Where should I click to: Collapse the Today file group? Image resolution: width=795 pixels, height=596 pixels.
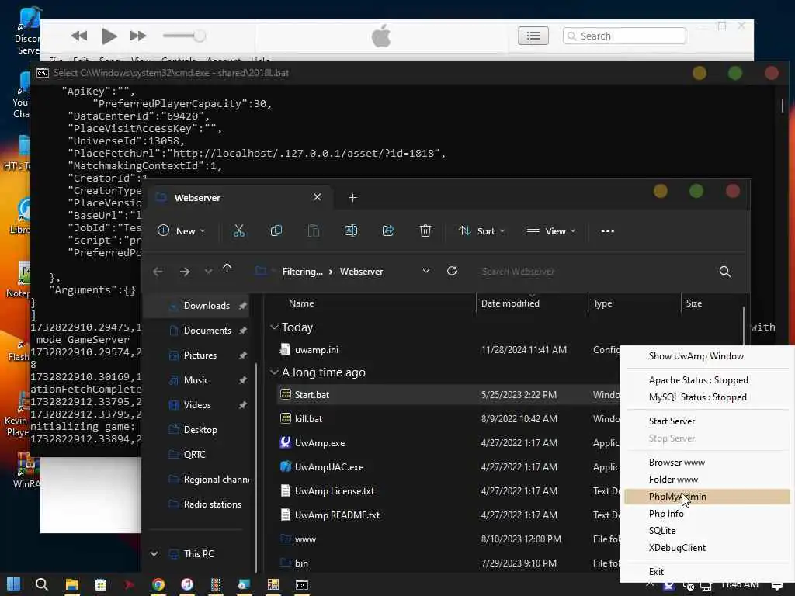click(x=274, y=327)
